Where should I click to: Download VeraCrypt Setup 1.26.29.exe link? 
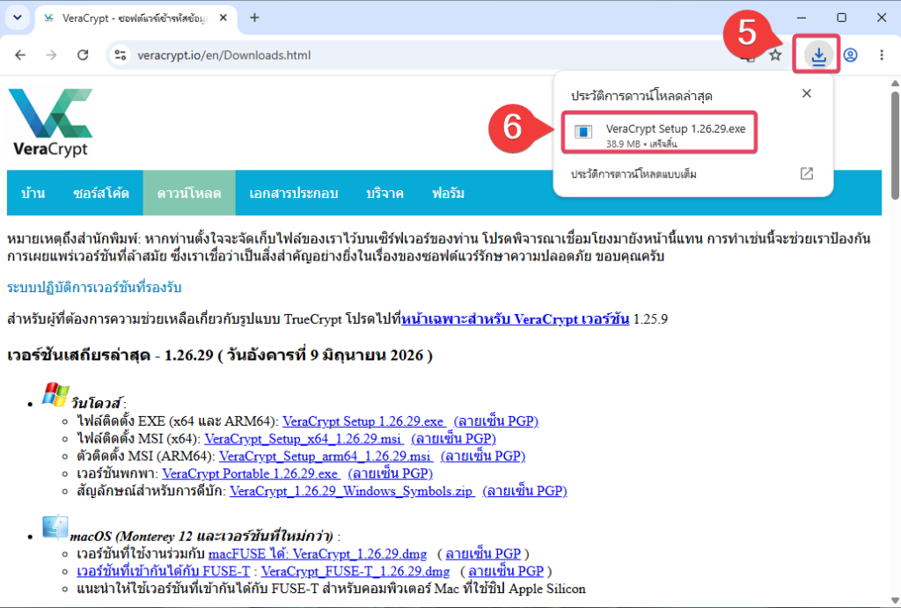(363, 421)
